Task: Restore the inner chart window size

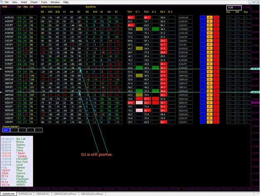Action: [x=254, y=2]
